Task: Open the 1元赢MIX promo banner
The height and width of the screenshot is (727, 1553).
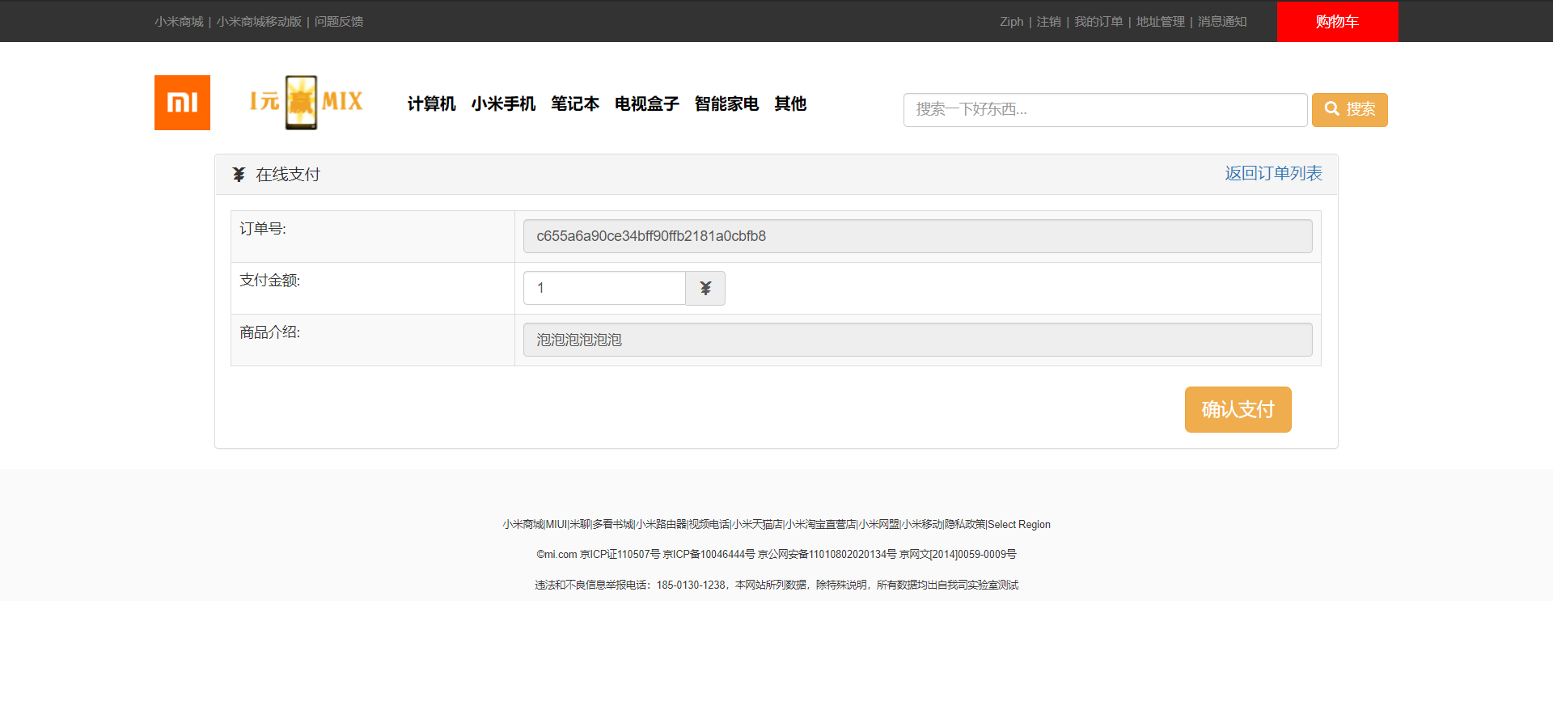Action: (x=306, y=103)
